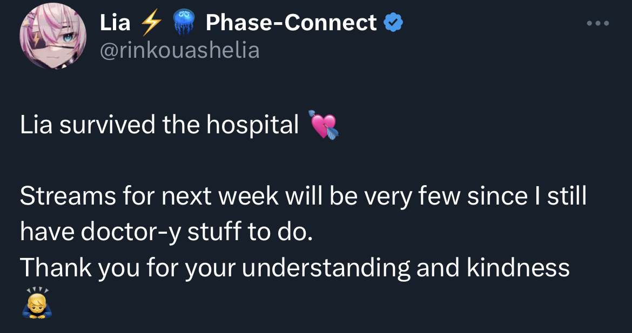Click the 'Thank you for your understanding' line
The height and width of the screenshot is (333, 632).
pyautogui.click(x=294, y=268)
